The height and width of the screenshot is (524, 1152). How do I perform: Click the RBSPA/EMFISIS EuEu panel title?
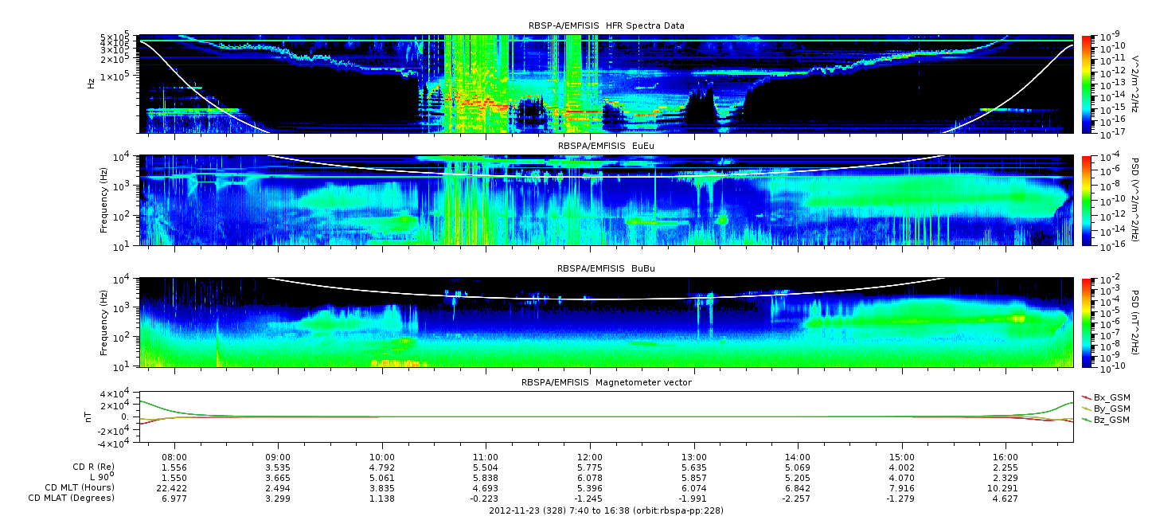pyautogui.click(x=606, y=147)
